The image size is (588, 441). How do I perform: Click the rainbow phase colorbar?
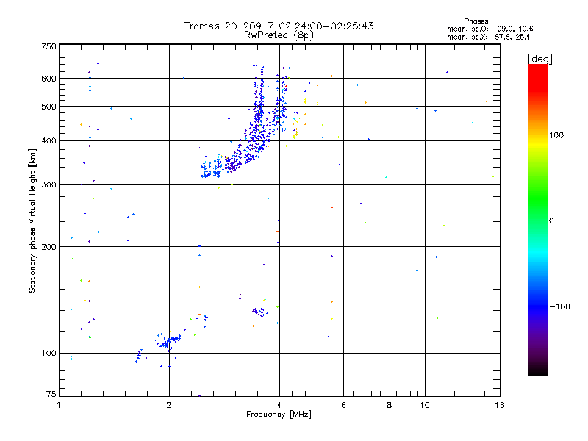tap(538, 219)
